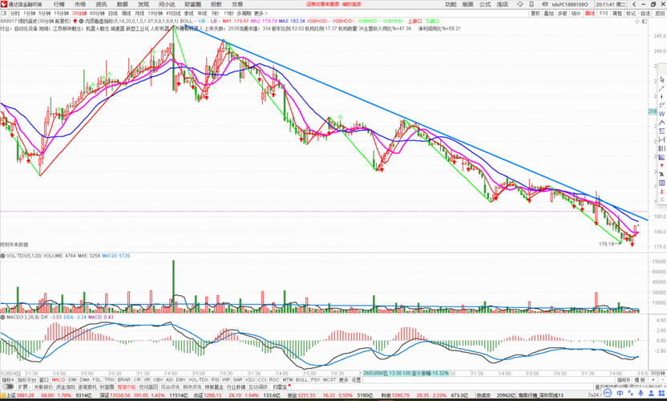Click the 复权 button
Screen dimensions: 667x401
(x=536, y=13)
